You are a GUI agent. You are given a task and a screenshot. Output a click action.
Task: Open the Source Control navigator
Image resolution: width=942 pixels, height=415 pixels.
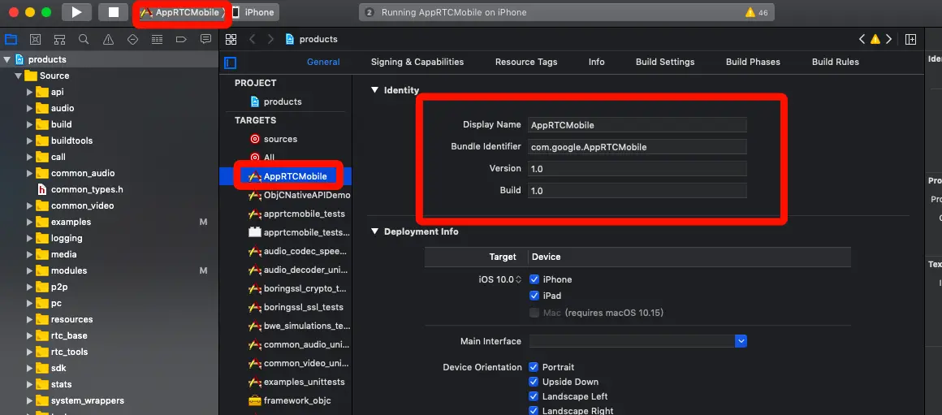point(36,39)
